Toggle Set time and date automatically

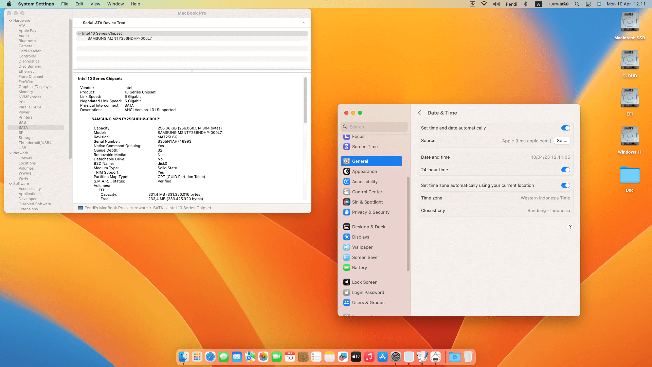pos(565,128)
